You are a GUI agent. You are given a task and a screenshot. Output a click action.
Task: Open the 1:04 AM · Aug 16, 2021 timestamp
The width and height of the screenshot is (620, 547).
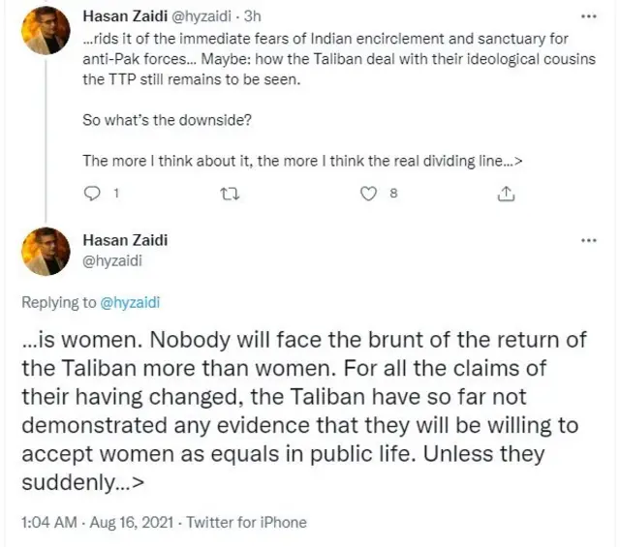click(x=97, y=522)
